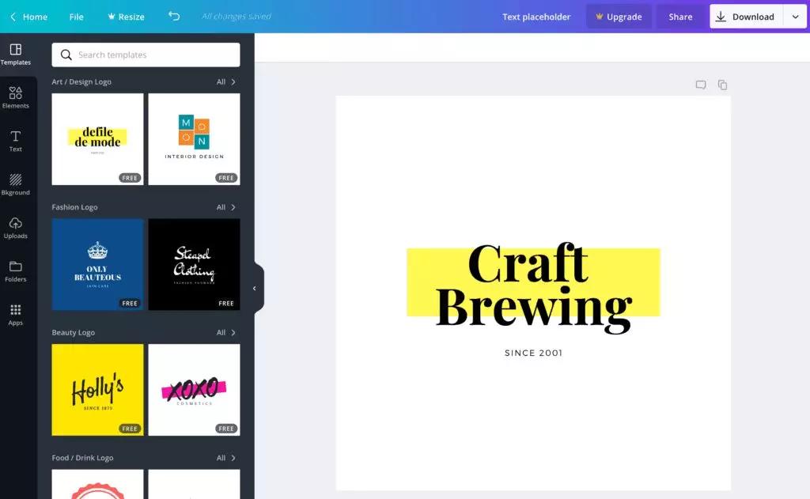Screen dimensions: 810x499
Task: Open the Resize menu
Action: [126, 17]
